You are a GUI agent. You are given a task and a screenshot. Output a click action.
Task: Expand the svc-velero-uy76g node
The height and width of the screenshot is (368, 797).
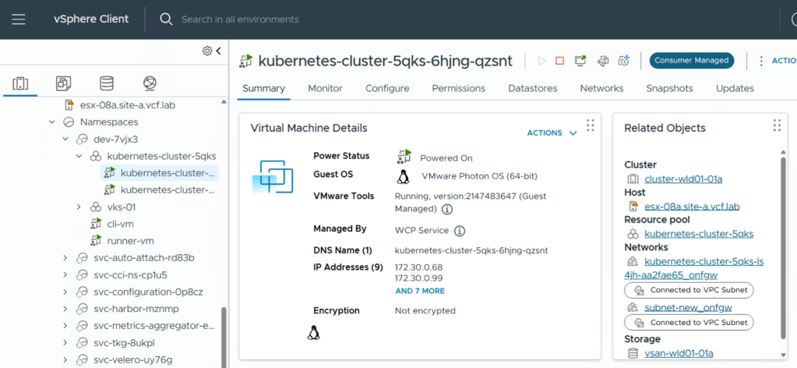click(65, 360)
